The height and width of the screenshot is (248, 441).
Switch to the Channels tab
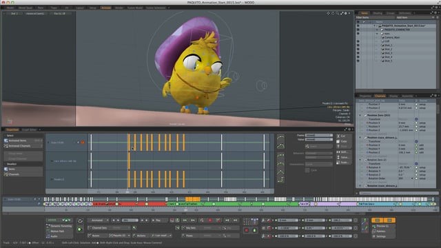click(380, 96)
